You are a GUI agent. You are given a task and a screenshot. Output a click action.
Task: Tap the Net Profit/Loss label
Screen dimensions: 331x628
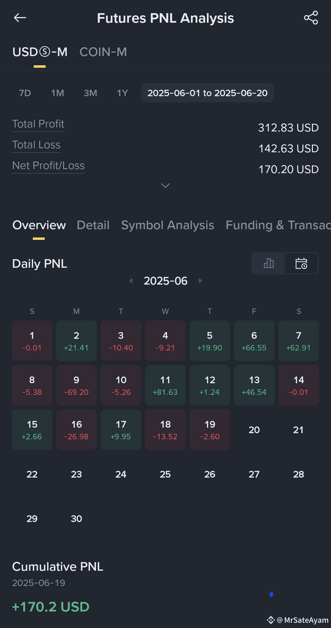coord(48,166)
